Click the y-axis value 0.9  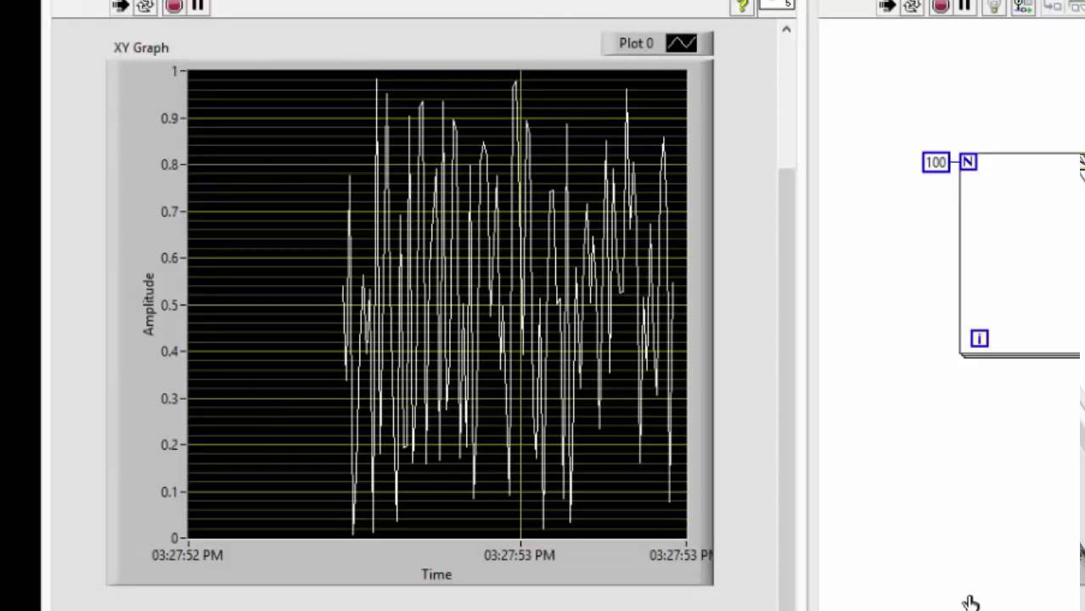171,118
